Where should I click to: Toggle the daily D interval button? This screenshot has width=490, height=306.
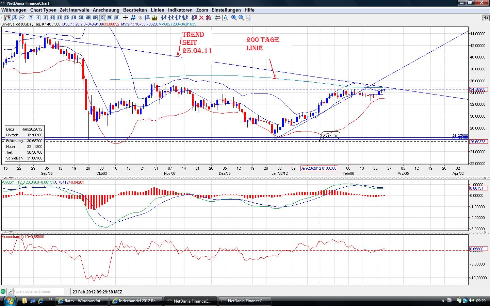click(103, 18)
